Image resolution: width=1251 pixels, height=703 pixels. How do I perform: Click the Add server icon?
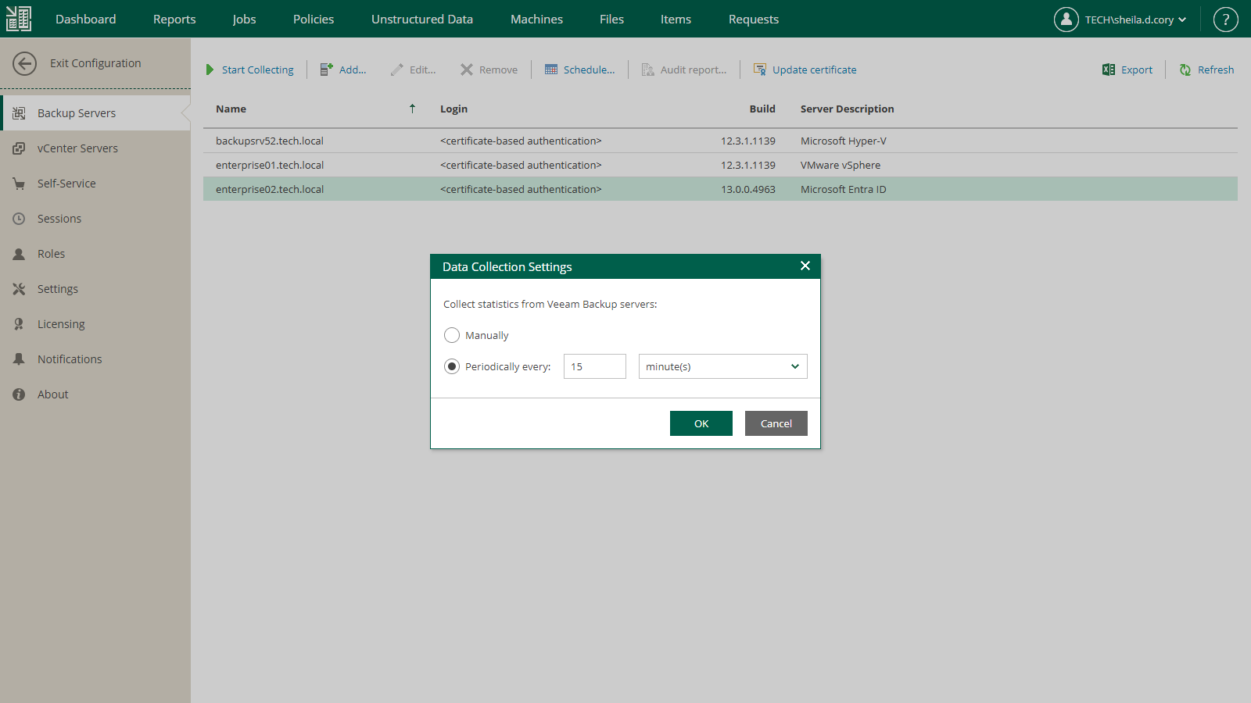[x=326, y=70]
